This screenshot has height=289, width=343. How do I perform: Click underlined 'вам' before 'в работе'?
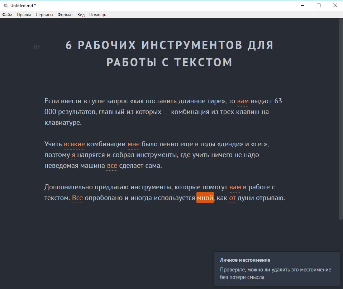(235, 187)
